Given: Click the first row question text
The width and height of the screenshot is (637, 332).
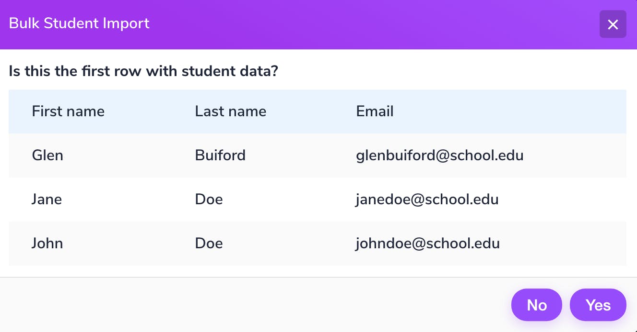Looking at the screenshot, I should pos(143,72).
